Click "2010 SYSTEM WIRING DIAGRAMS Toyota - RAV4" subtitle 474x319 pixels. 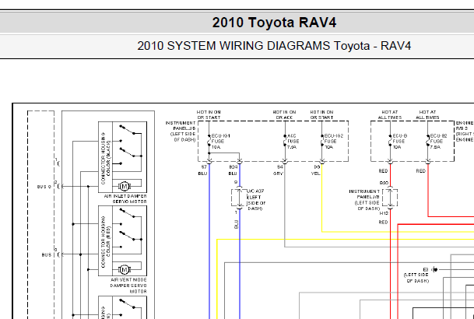pyautogui.click(x=274, y=46)
